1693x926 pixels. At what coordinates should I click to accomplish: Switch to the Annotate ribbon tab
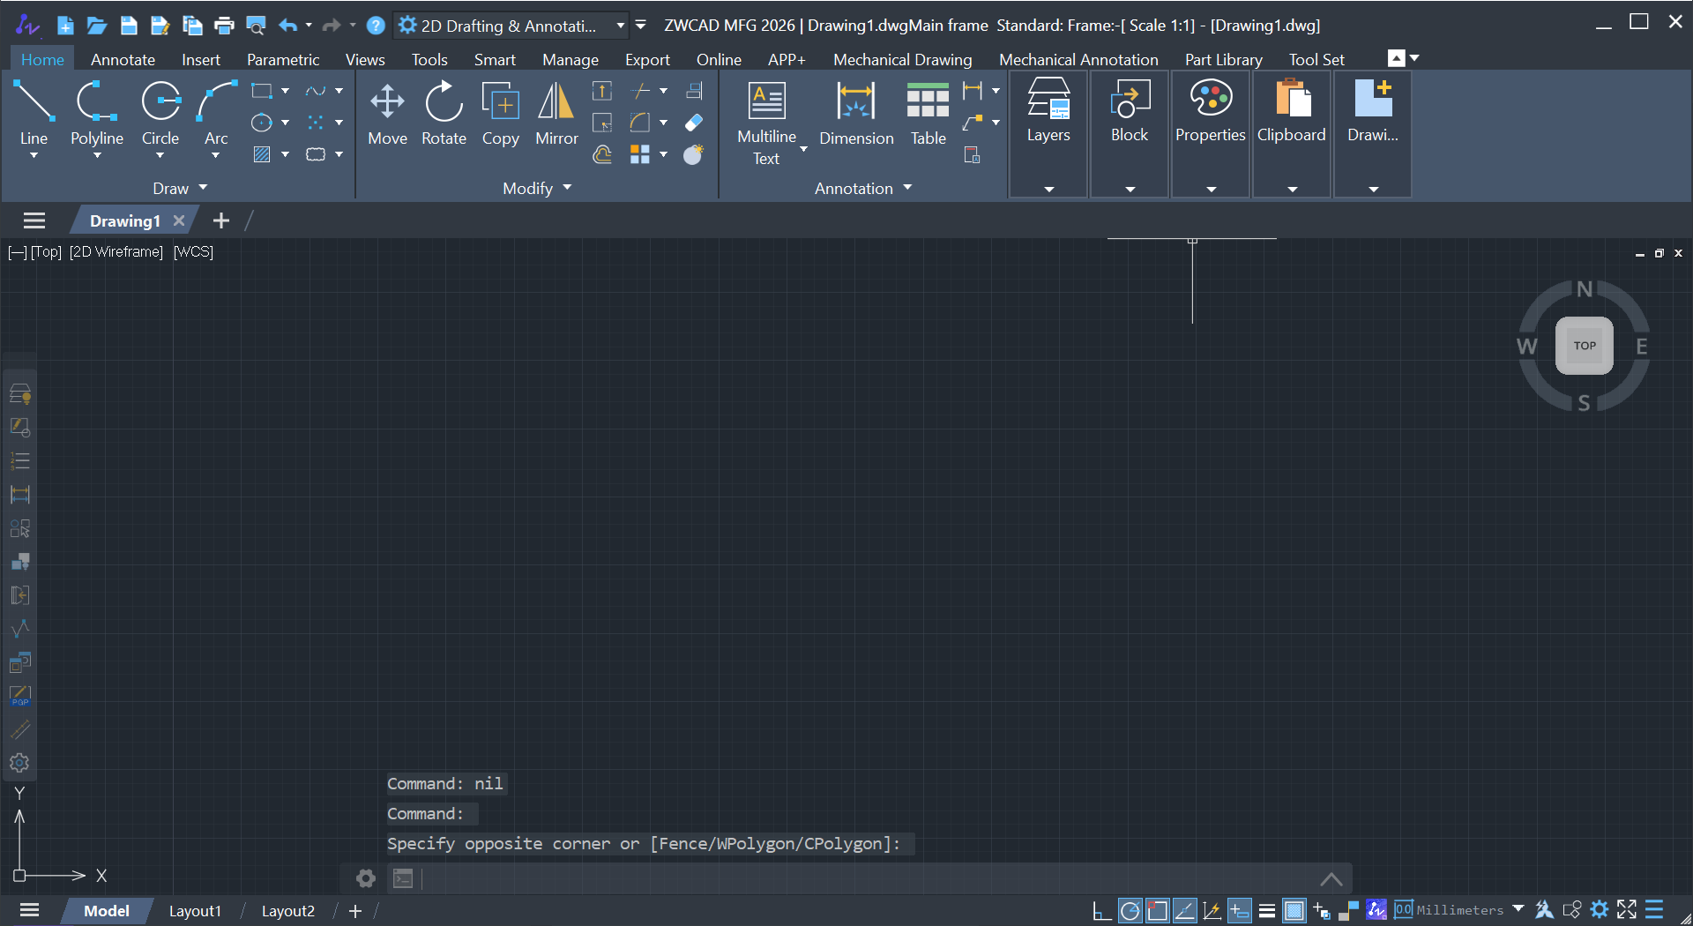tap(123, 59)
